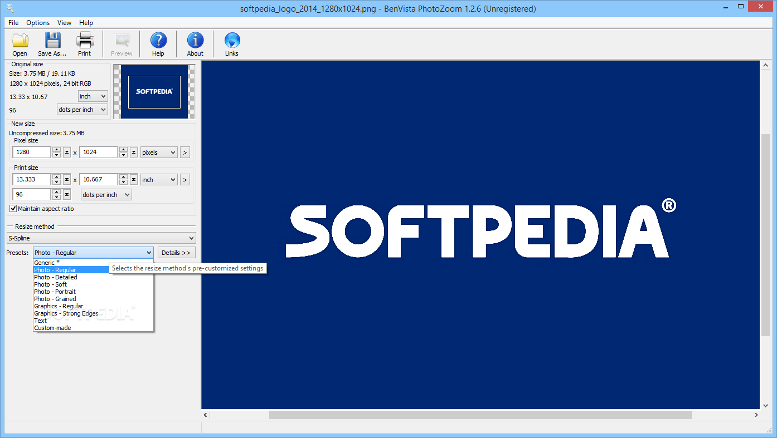Image resolution: width=777 pixels, height=438 pixels.
Task: Choose the Text preset
Action: coord(93,320)
